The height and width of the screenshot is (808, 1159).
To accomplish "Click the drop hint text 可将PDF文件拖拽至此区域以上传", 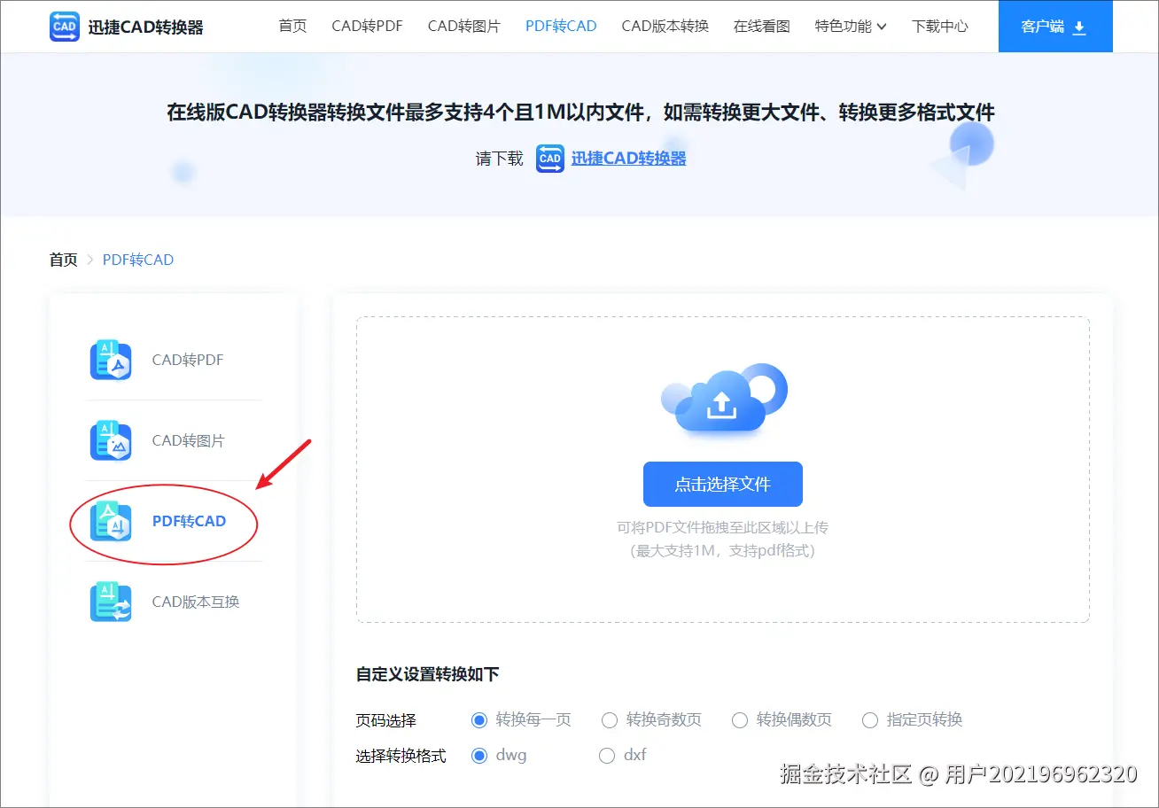I will [x=723, y=527].
